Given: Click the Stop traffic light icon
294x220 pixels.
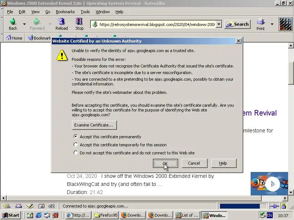Looking at the screenshot, I should [79, 22].
